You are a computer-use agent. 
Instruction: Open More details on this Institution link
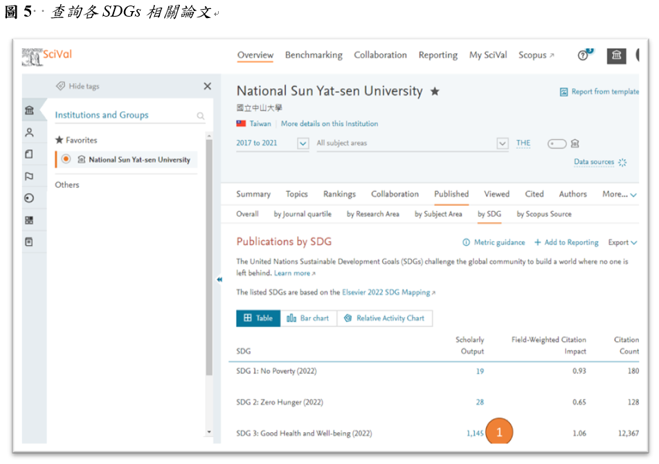click(x=329, y=123)
